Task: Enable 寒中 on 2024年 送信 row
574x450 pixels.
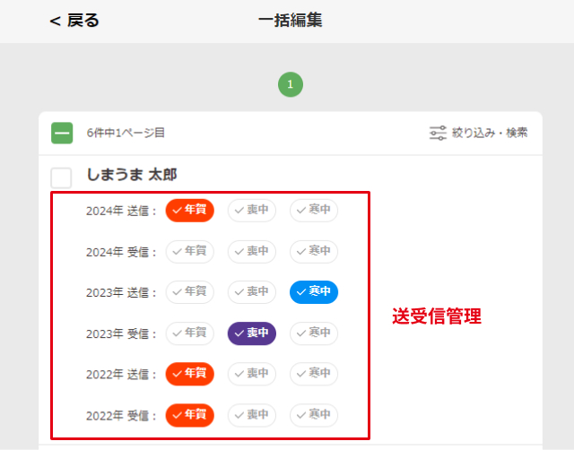Action: tap(314, 211)
